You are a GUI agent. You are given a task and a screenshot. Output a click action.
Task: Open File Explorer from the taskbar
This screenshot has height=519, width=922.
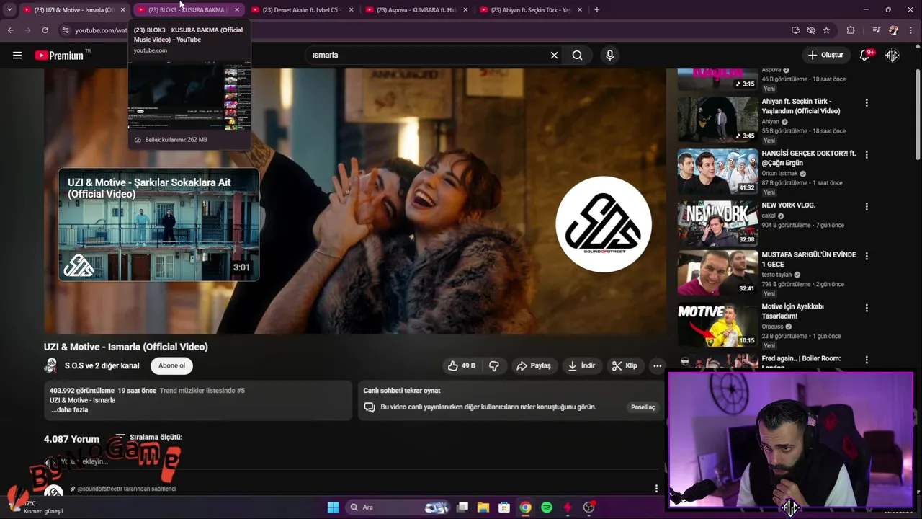coord(483,507)
